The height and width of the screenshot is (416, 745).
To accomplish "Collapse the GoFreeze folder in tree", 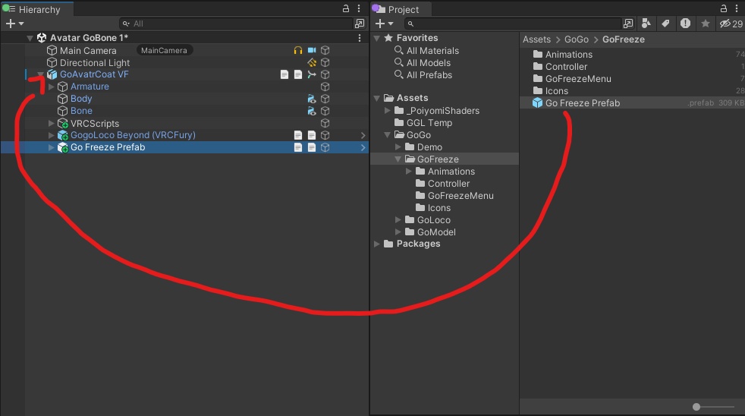I will pos(398,159).
